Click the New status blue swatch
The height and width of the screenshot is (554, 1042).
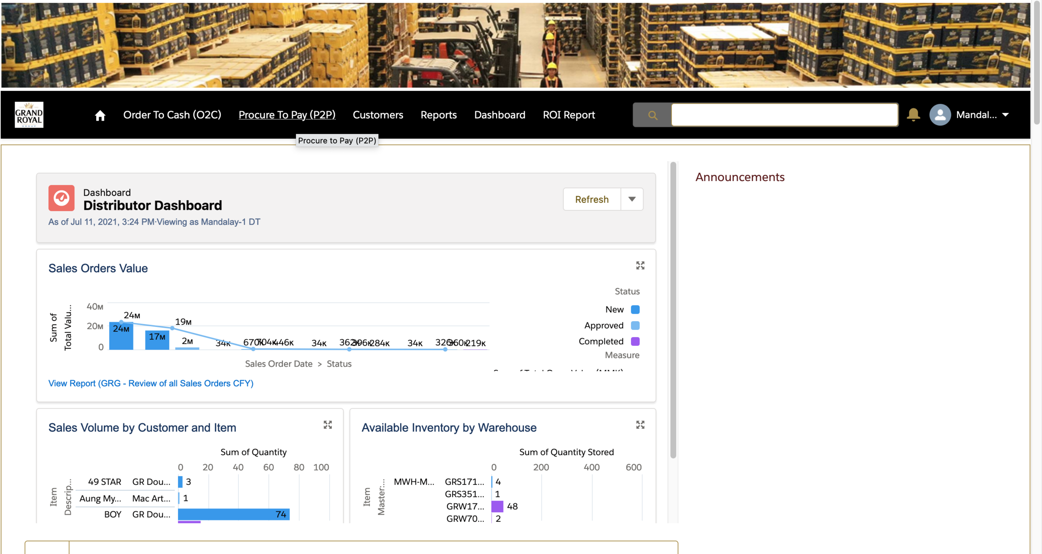click(635, 310)
